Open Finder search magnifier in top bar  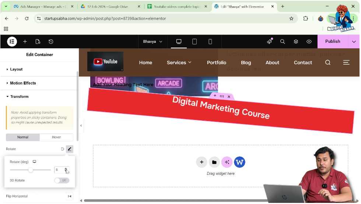click(x=283, y=42)
